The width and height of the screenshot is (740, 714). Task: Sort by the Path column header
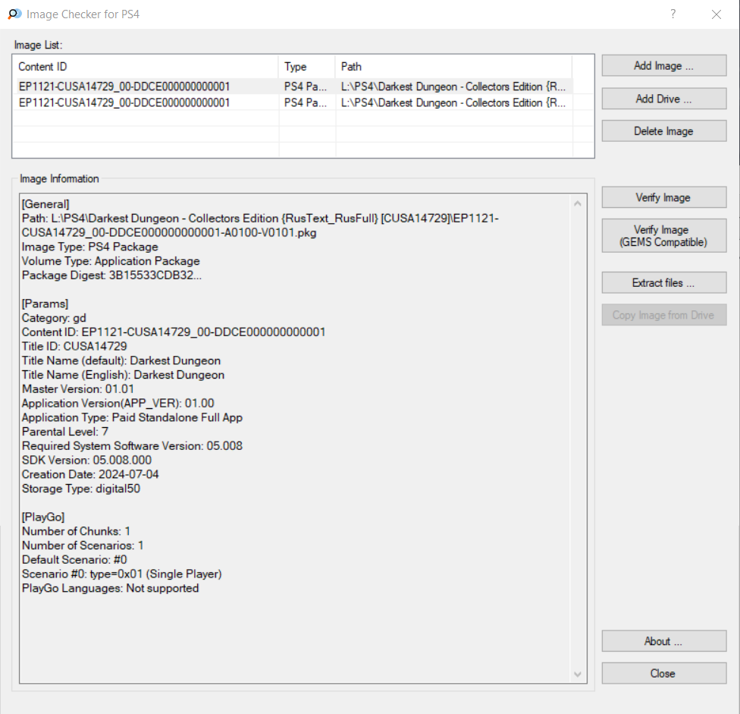[454, 67]
